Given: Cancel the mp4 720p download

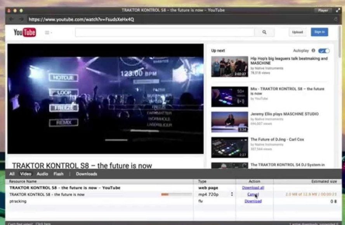Looking at the screenshot, I should tap(253, 194).
